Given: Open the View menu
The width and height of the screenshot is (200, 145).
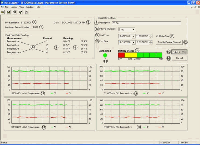Looking at the screenshot, I should (22, 7).
